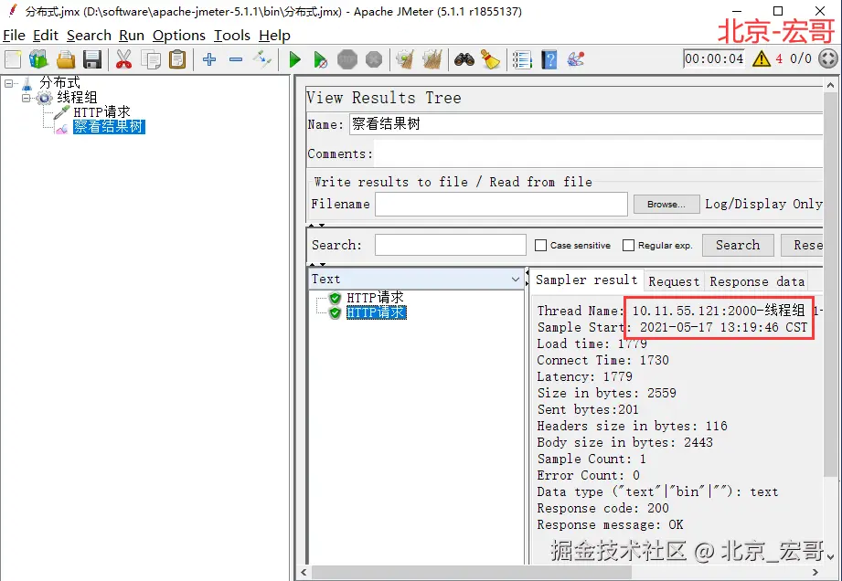Select the highlighted second HTTP请求 result
This screenshot has width=842, height=581.
376,312
